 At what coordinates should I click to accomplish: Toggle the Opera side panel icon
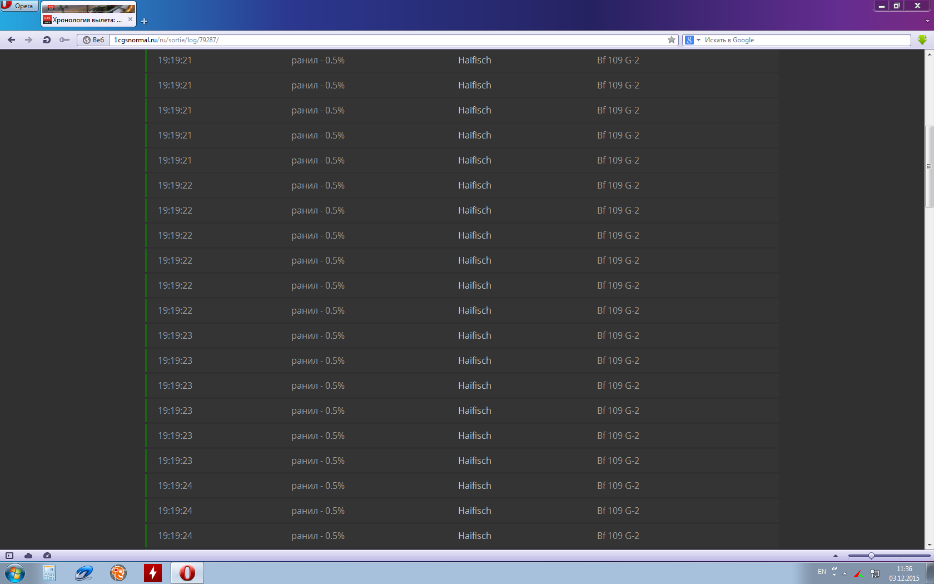(9, 556)
